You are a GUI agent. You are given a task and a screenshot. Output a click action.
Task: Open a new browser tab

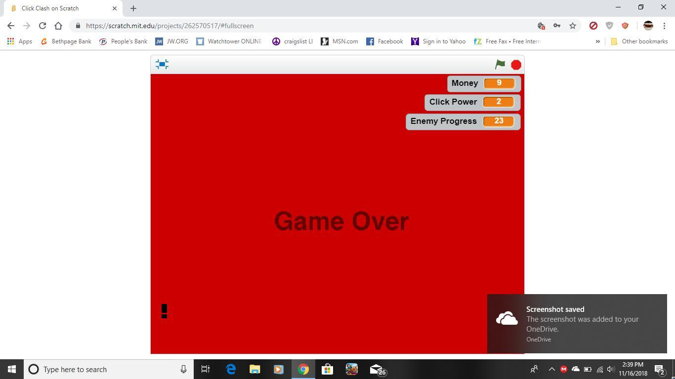(133, 8)
